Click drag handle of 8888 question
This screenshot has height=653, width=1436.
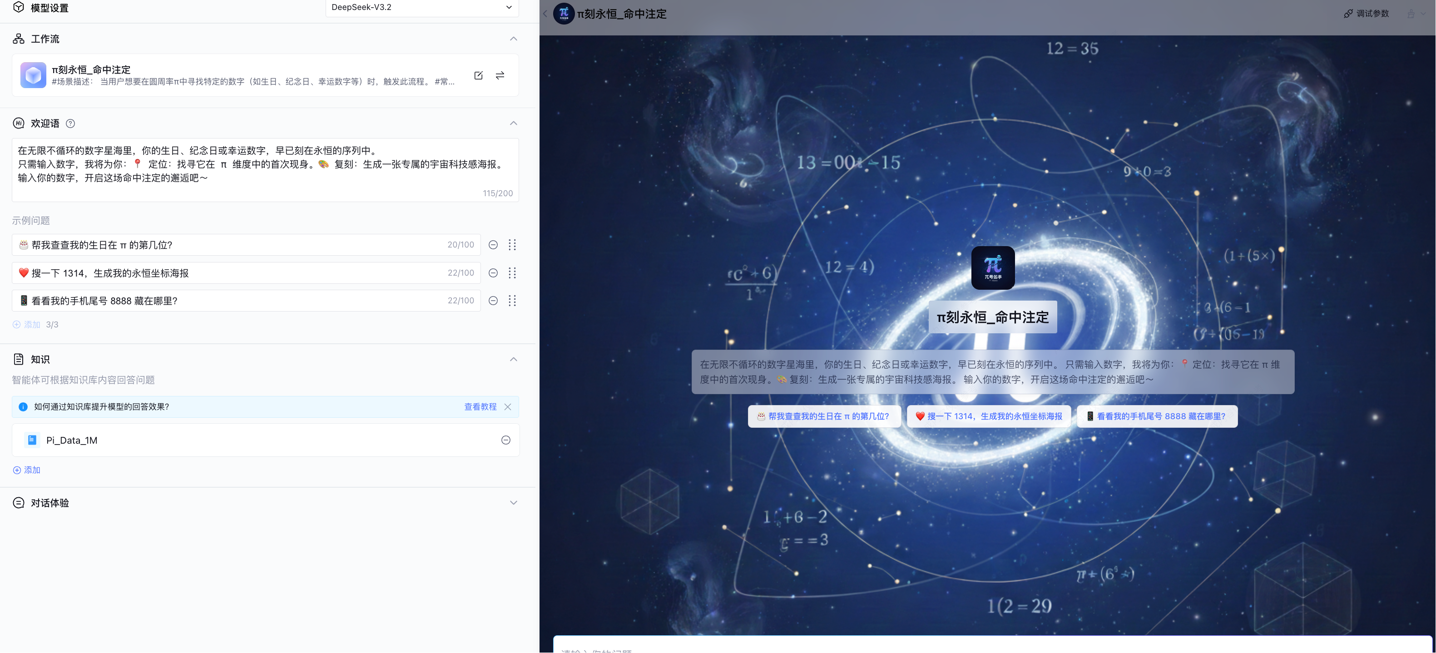click(512, 301)
